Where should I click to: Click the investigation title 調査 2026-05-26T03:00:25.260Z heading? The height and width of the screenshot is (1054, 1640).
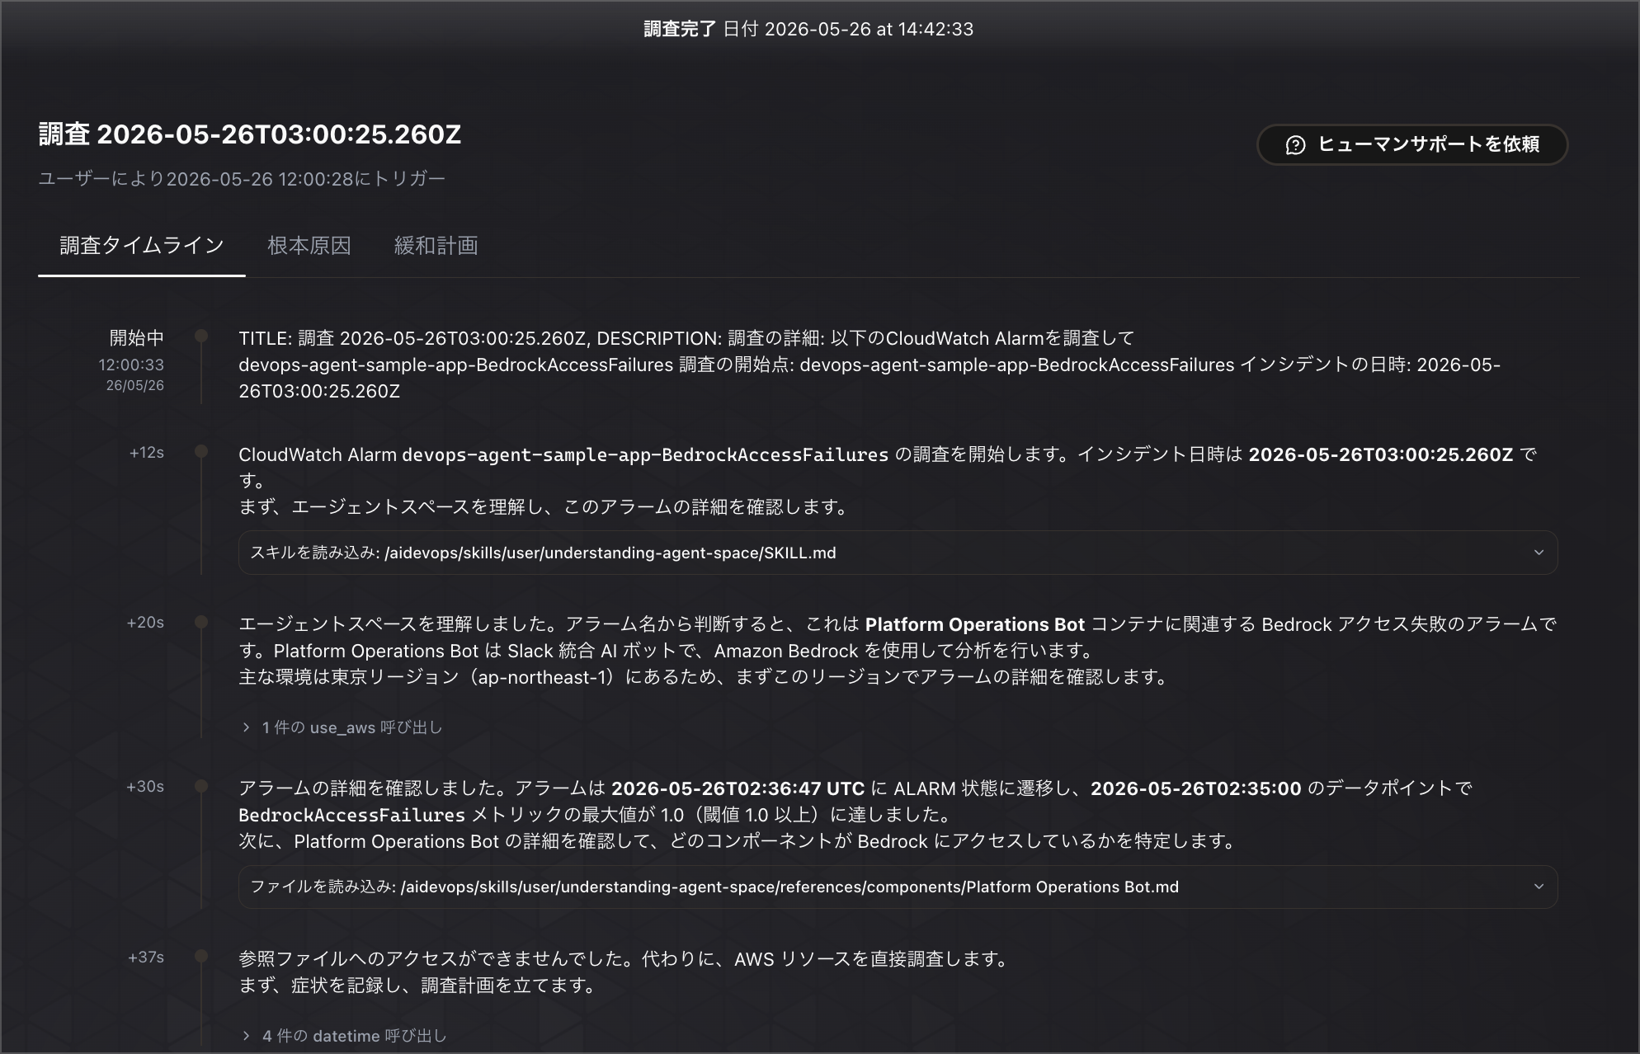click(250, 134)
